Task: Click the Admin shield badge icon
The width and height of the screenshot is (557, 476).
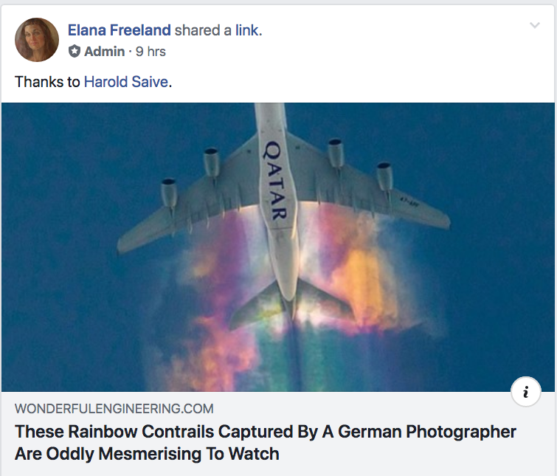Action: coord(74,52)
